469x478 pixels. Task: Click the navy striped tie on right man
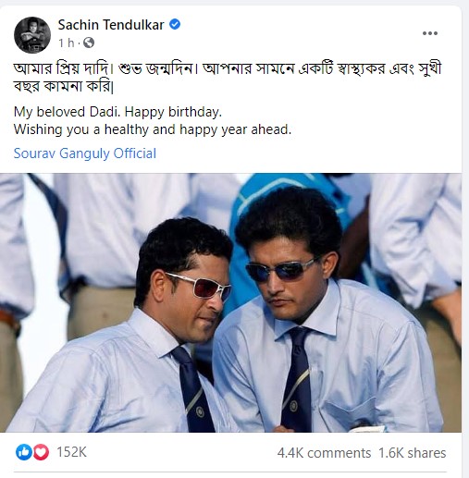click(296, 380)
